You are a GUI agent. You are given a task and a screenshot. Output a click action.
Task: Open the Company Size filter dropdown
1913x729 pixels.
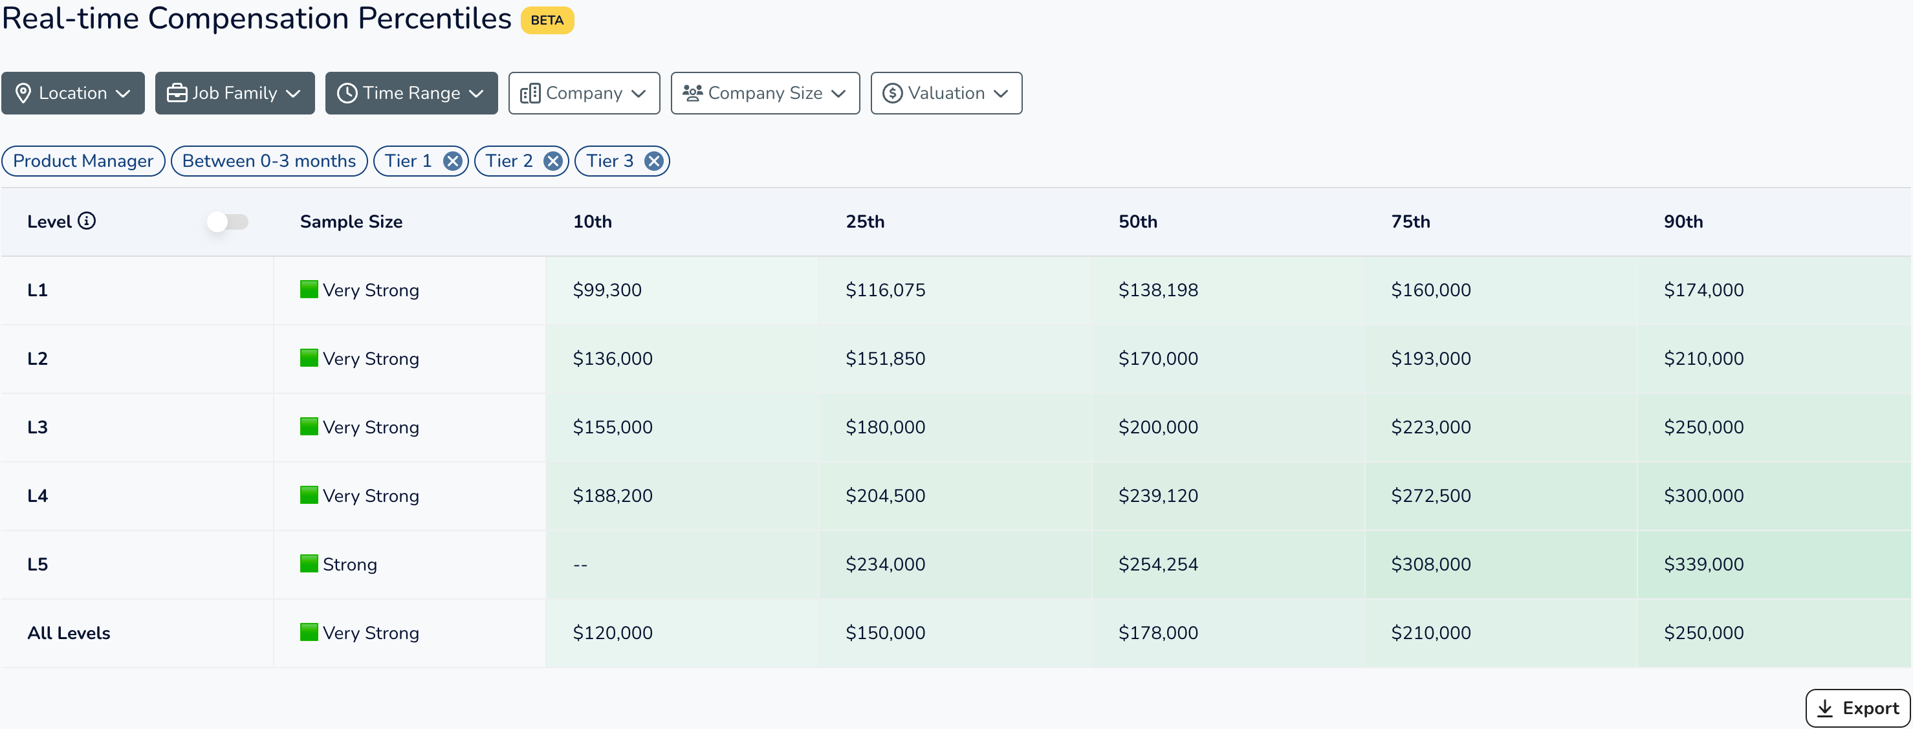click(765, 92)
